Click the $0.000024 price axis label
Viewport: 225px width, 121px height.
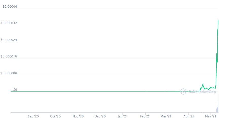point(9,40)
